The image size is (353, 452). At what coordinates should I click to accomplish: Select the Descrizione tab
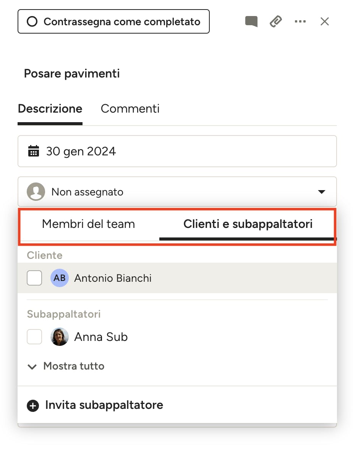pos(50,109)
